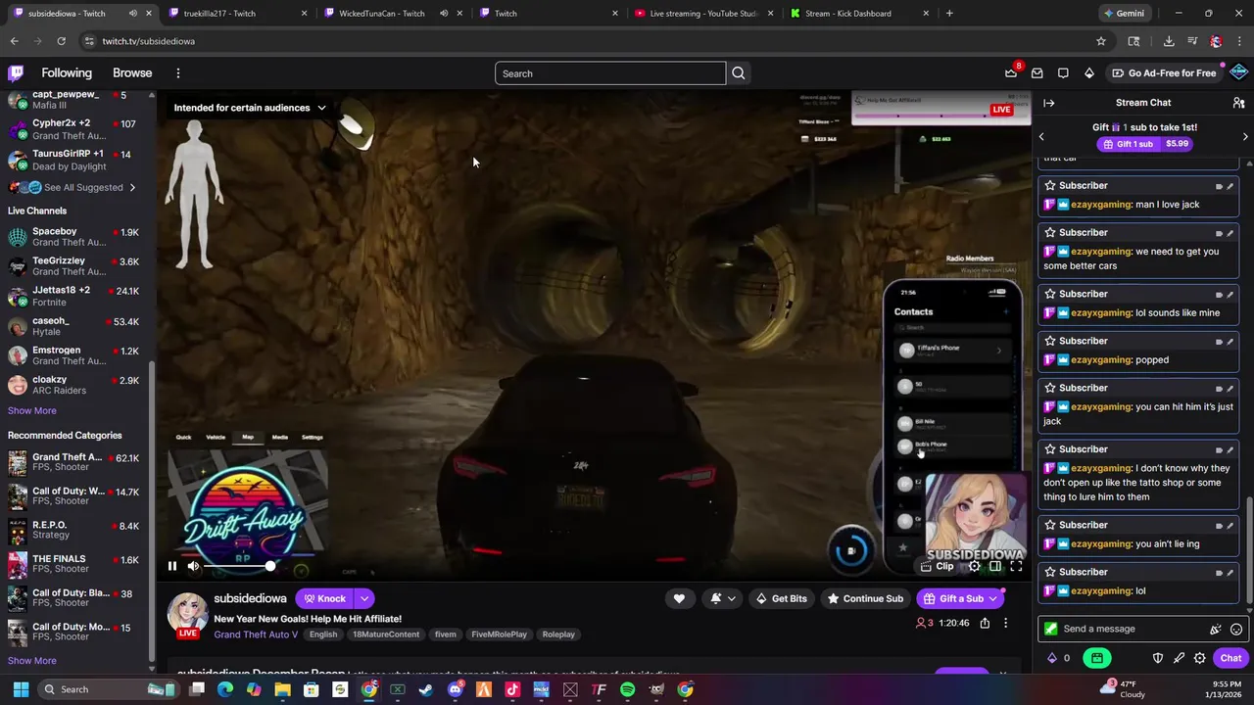Go to next gift leaderboard entry

click(1245, 137)
